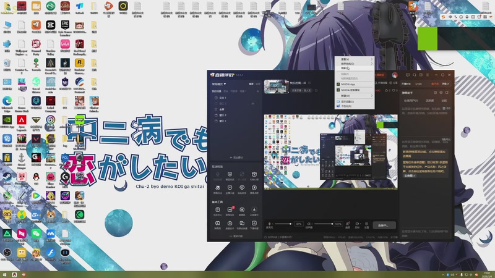
Task: Click 添加素材 to add a source
Action: pyautogui.click(x=236, y=158)
